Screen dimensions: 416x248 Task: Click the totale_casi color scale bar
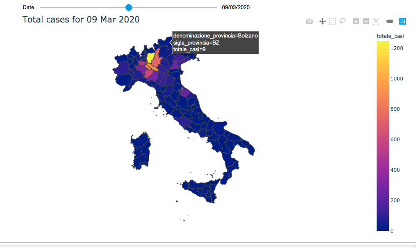pos(383,138)
